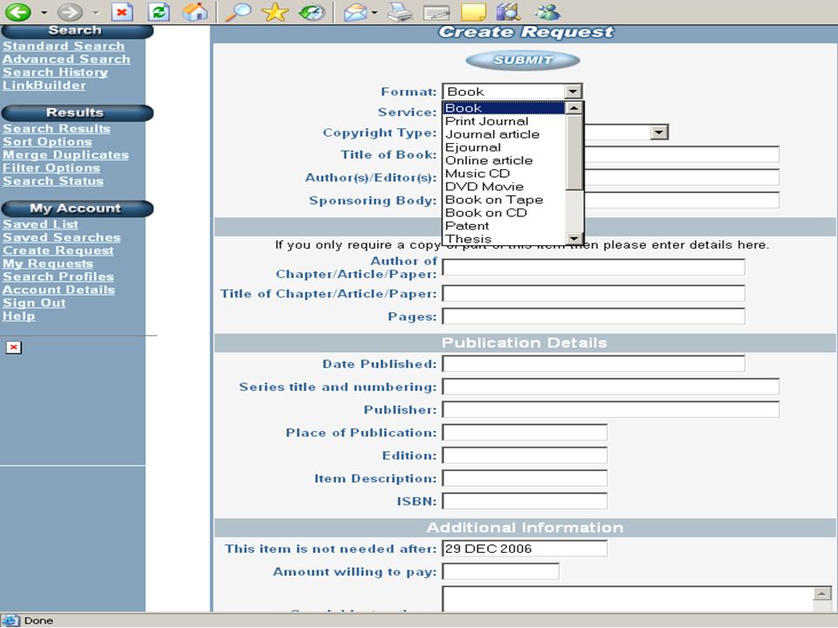View Search History link
The image size is (838, 628).
click(55, 72)
